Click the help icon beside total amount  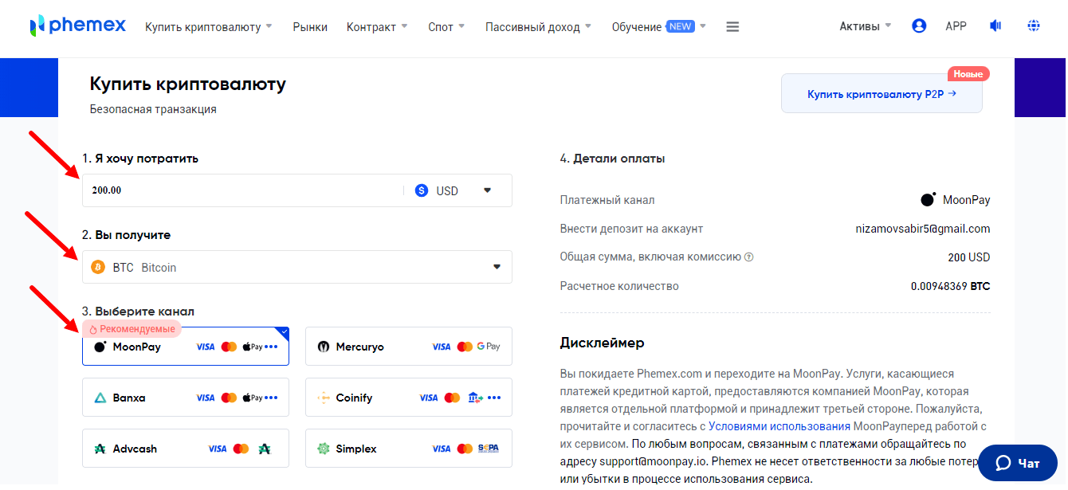pyautogui.click(x=748, y=257)
